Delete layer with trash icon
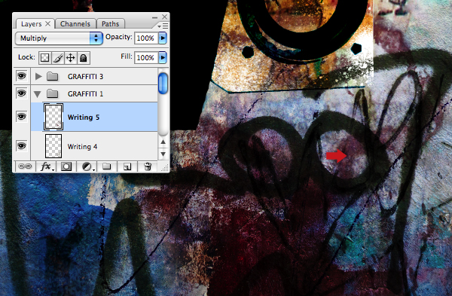452x296 pixels. [x=148, y=166]
